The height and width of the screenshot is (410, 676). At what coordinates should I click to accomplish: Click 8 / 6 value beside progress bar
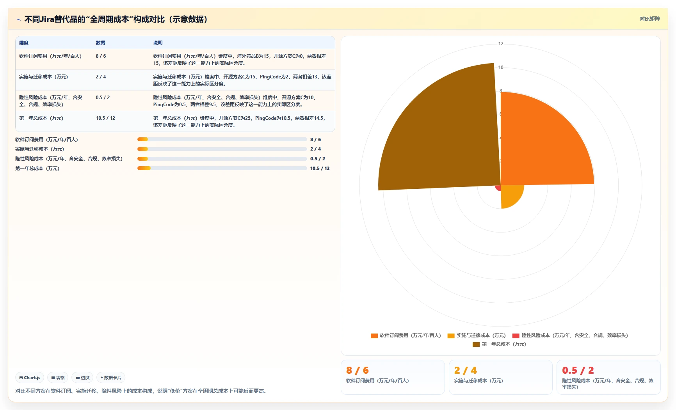pyautogui.click(x=315, y=140)
